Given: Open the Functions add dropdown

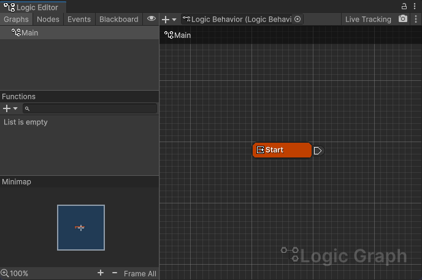Looking at the screenshot, I should point(10,108).
